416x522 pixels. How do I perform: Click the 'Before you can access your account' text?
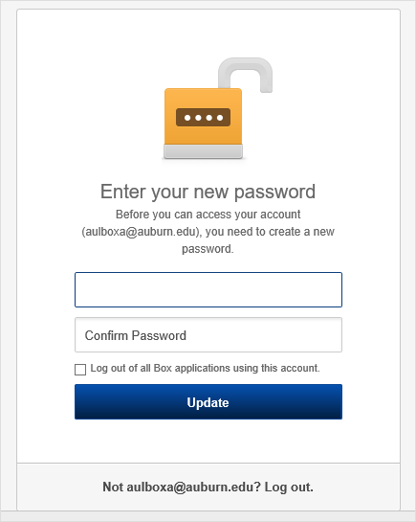click(x=208, y=214)
